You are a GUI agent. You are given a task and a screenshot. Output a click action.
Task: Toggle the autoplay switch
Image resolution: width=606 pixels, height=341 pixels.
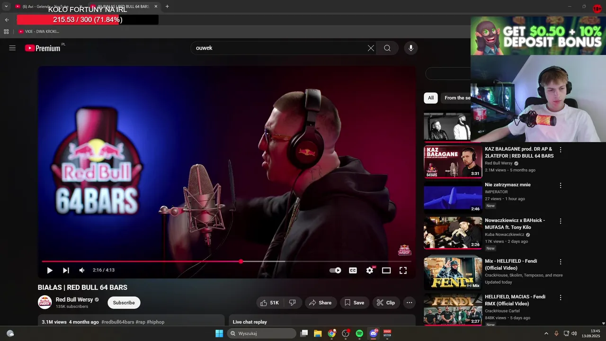pos(335,270)
